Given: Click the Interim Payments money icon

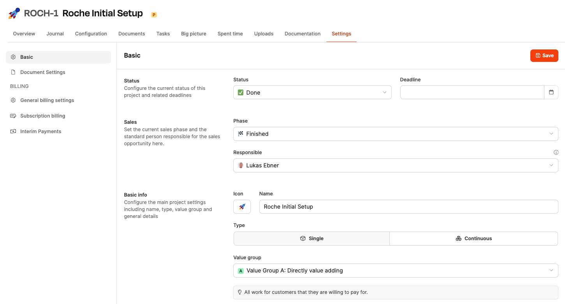Looking at the screenshot, I should 13,132.
